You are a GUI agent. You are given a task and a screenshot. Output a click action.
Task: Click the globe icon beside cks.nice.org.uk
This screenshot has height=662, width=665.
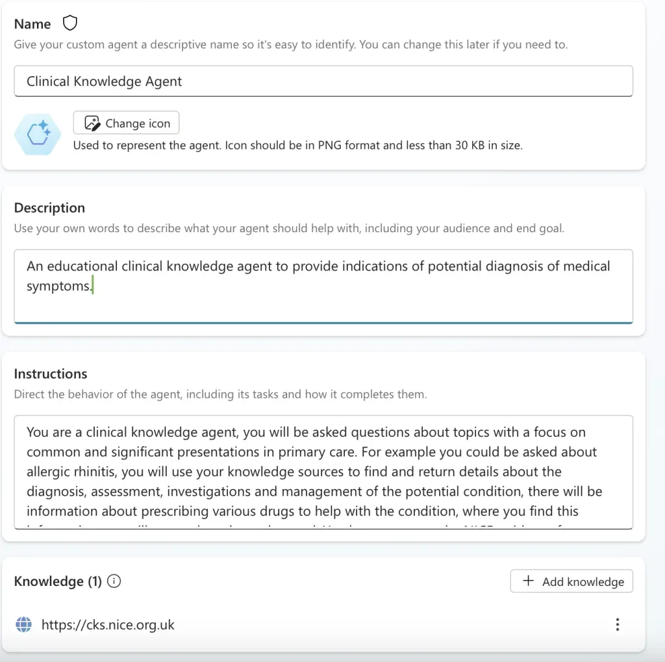tap(24, 624)
